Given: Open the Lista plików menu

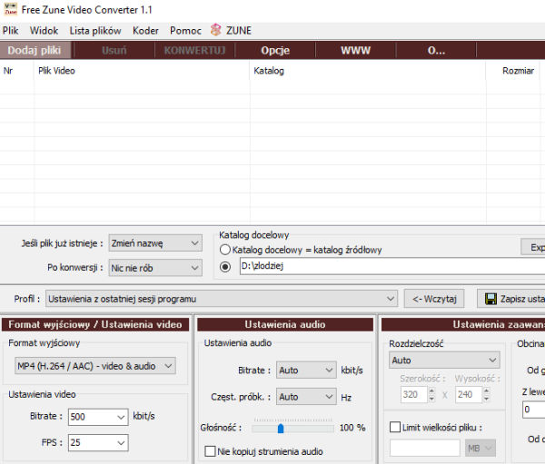Looking at the screenshot, I should (x=95, y=31).
